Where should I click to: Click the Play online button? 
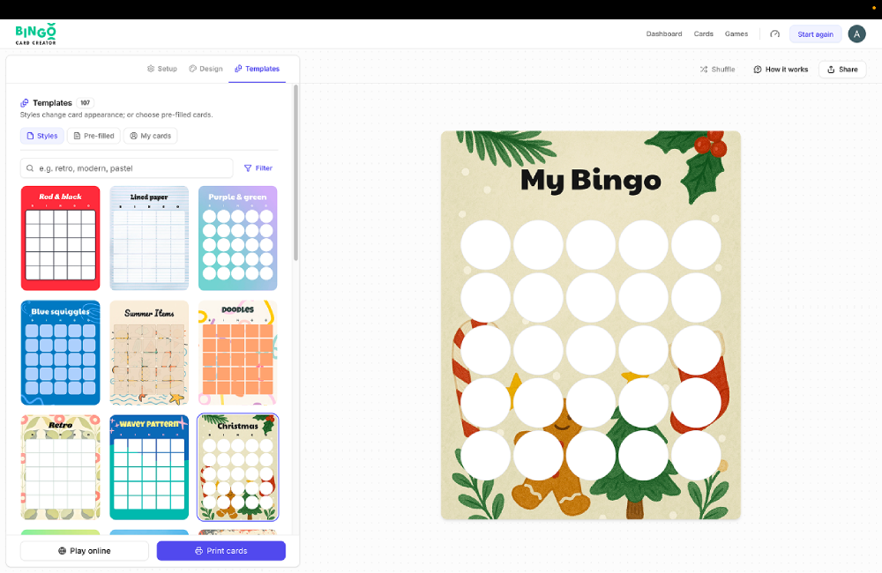click(x=85, y=551)
